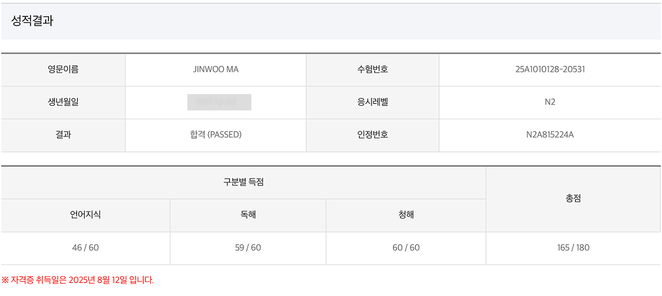Screen dimensions: 662x296
Task: Click the 언어지식 column header
Action: (86, 214)
